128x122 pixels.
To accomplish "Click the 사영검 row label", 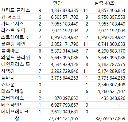I will [17, 71].
